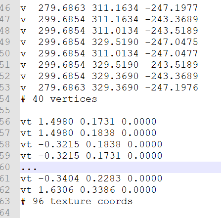Viewport: 221px width, 218px height.
Task: Click line number 63 in gutter
Action: (x=5, y=201)
